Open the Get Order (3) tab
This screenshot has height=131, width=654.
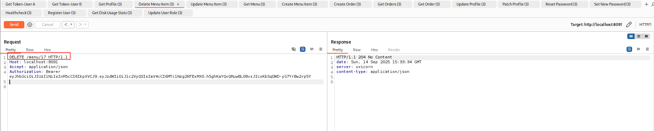pos(432,4)
